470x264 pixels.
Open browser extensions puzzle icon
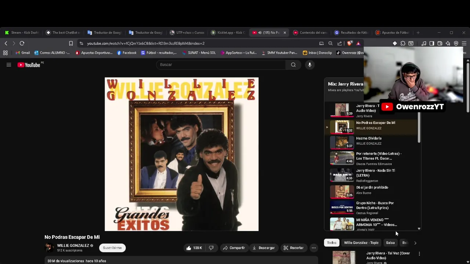coord(403,43)
